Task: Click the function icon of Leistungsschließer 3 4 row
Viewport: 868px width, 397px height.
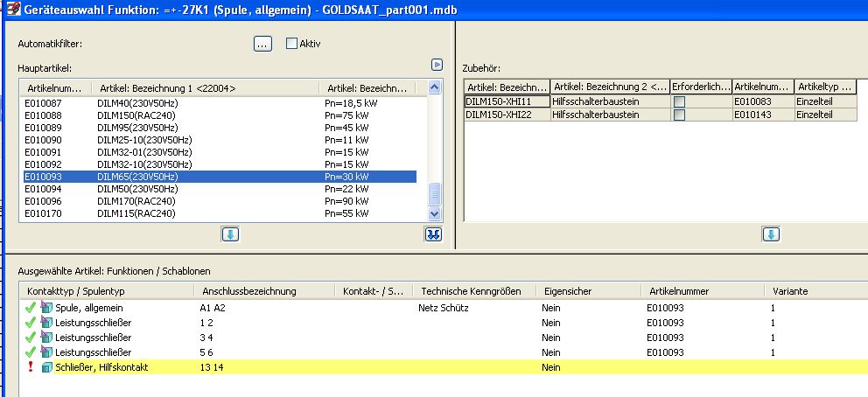Action: coord(46,338)
